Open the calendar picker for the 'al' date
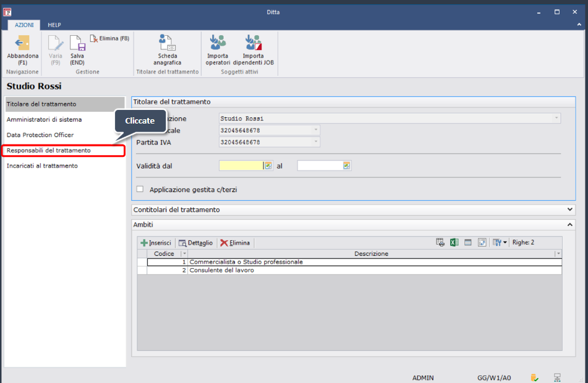 346,166
